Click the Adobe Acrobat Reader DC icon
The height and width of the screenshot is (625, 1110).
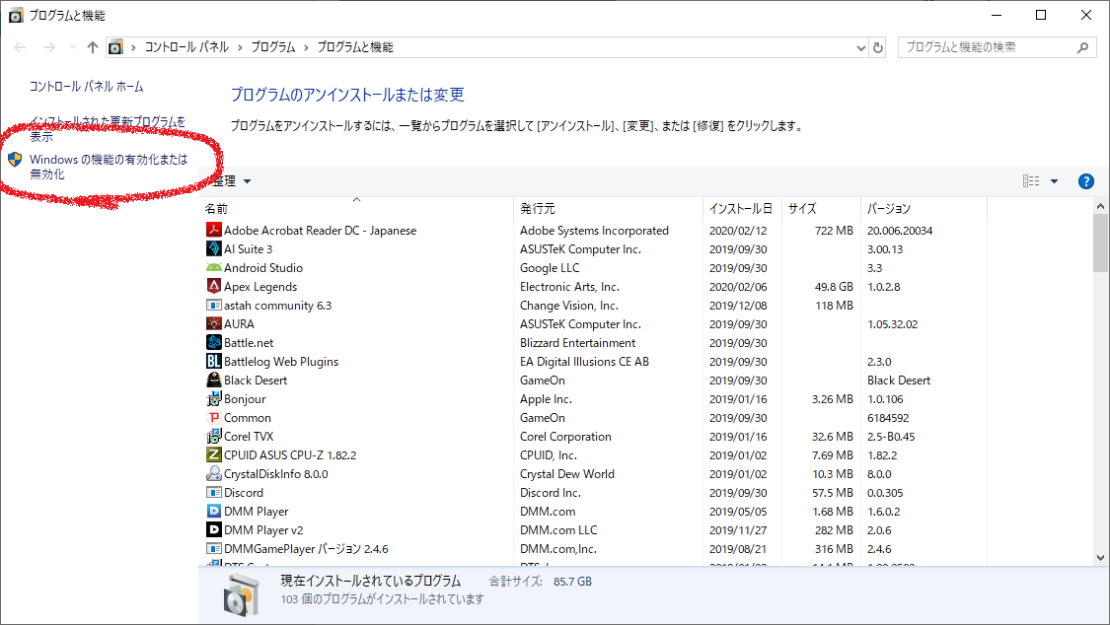coord(213,230)
